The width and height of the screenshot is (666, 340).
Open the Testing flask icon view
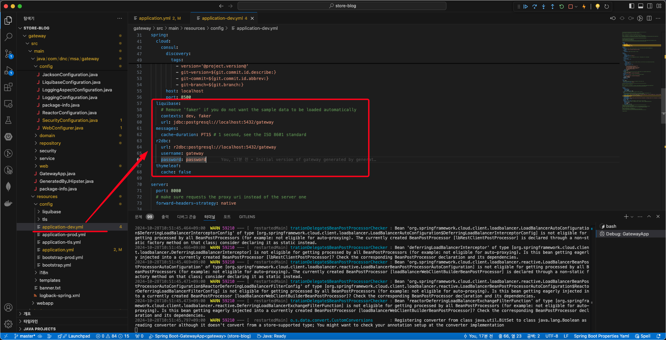point(8,120)
